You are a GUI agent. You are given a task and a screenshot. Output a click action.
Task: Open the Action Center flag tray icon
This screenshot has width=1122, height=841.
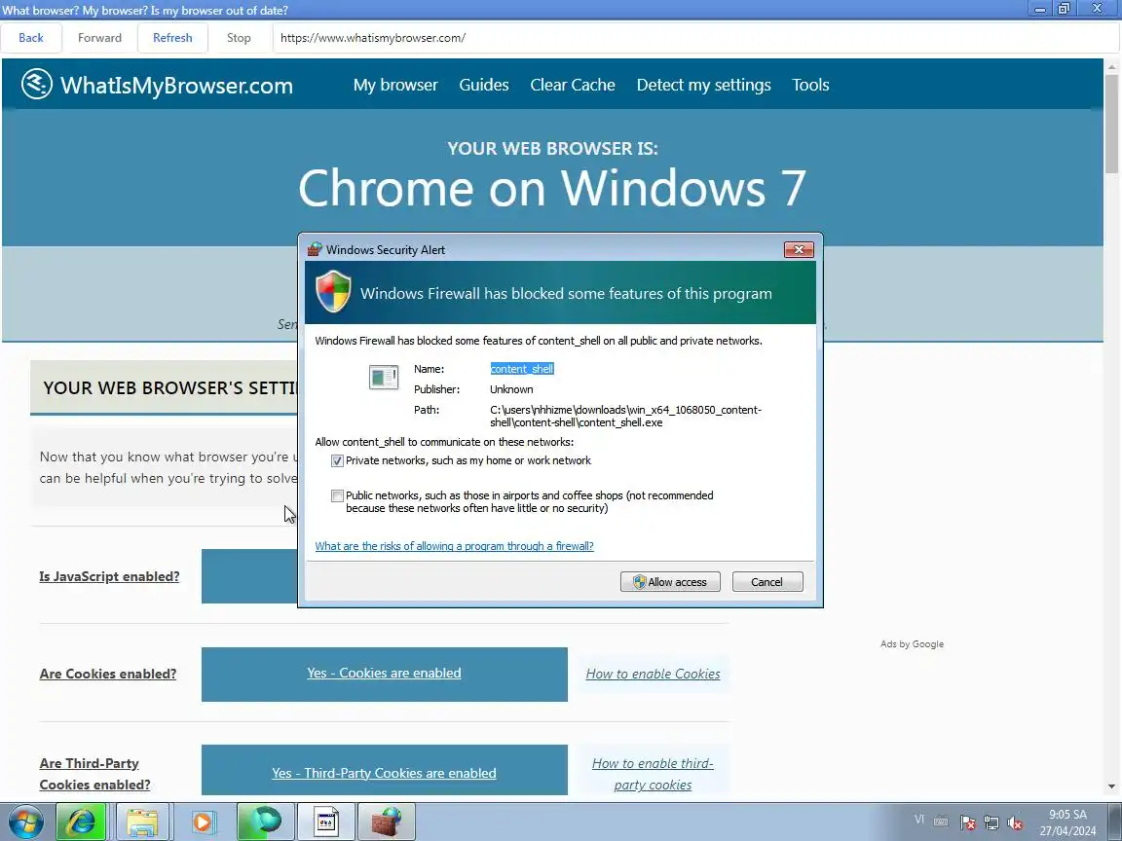point(967,823)
